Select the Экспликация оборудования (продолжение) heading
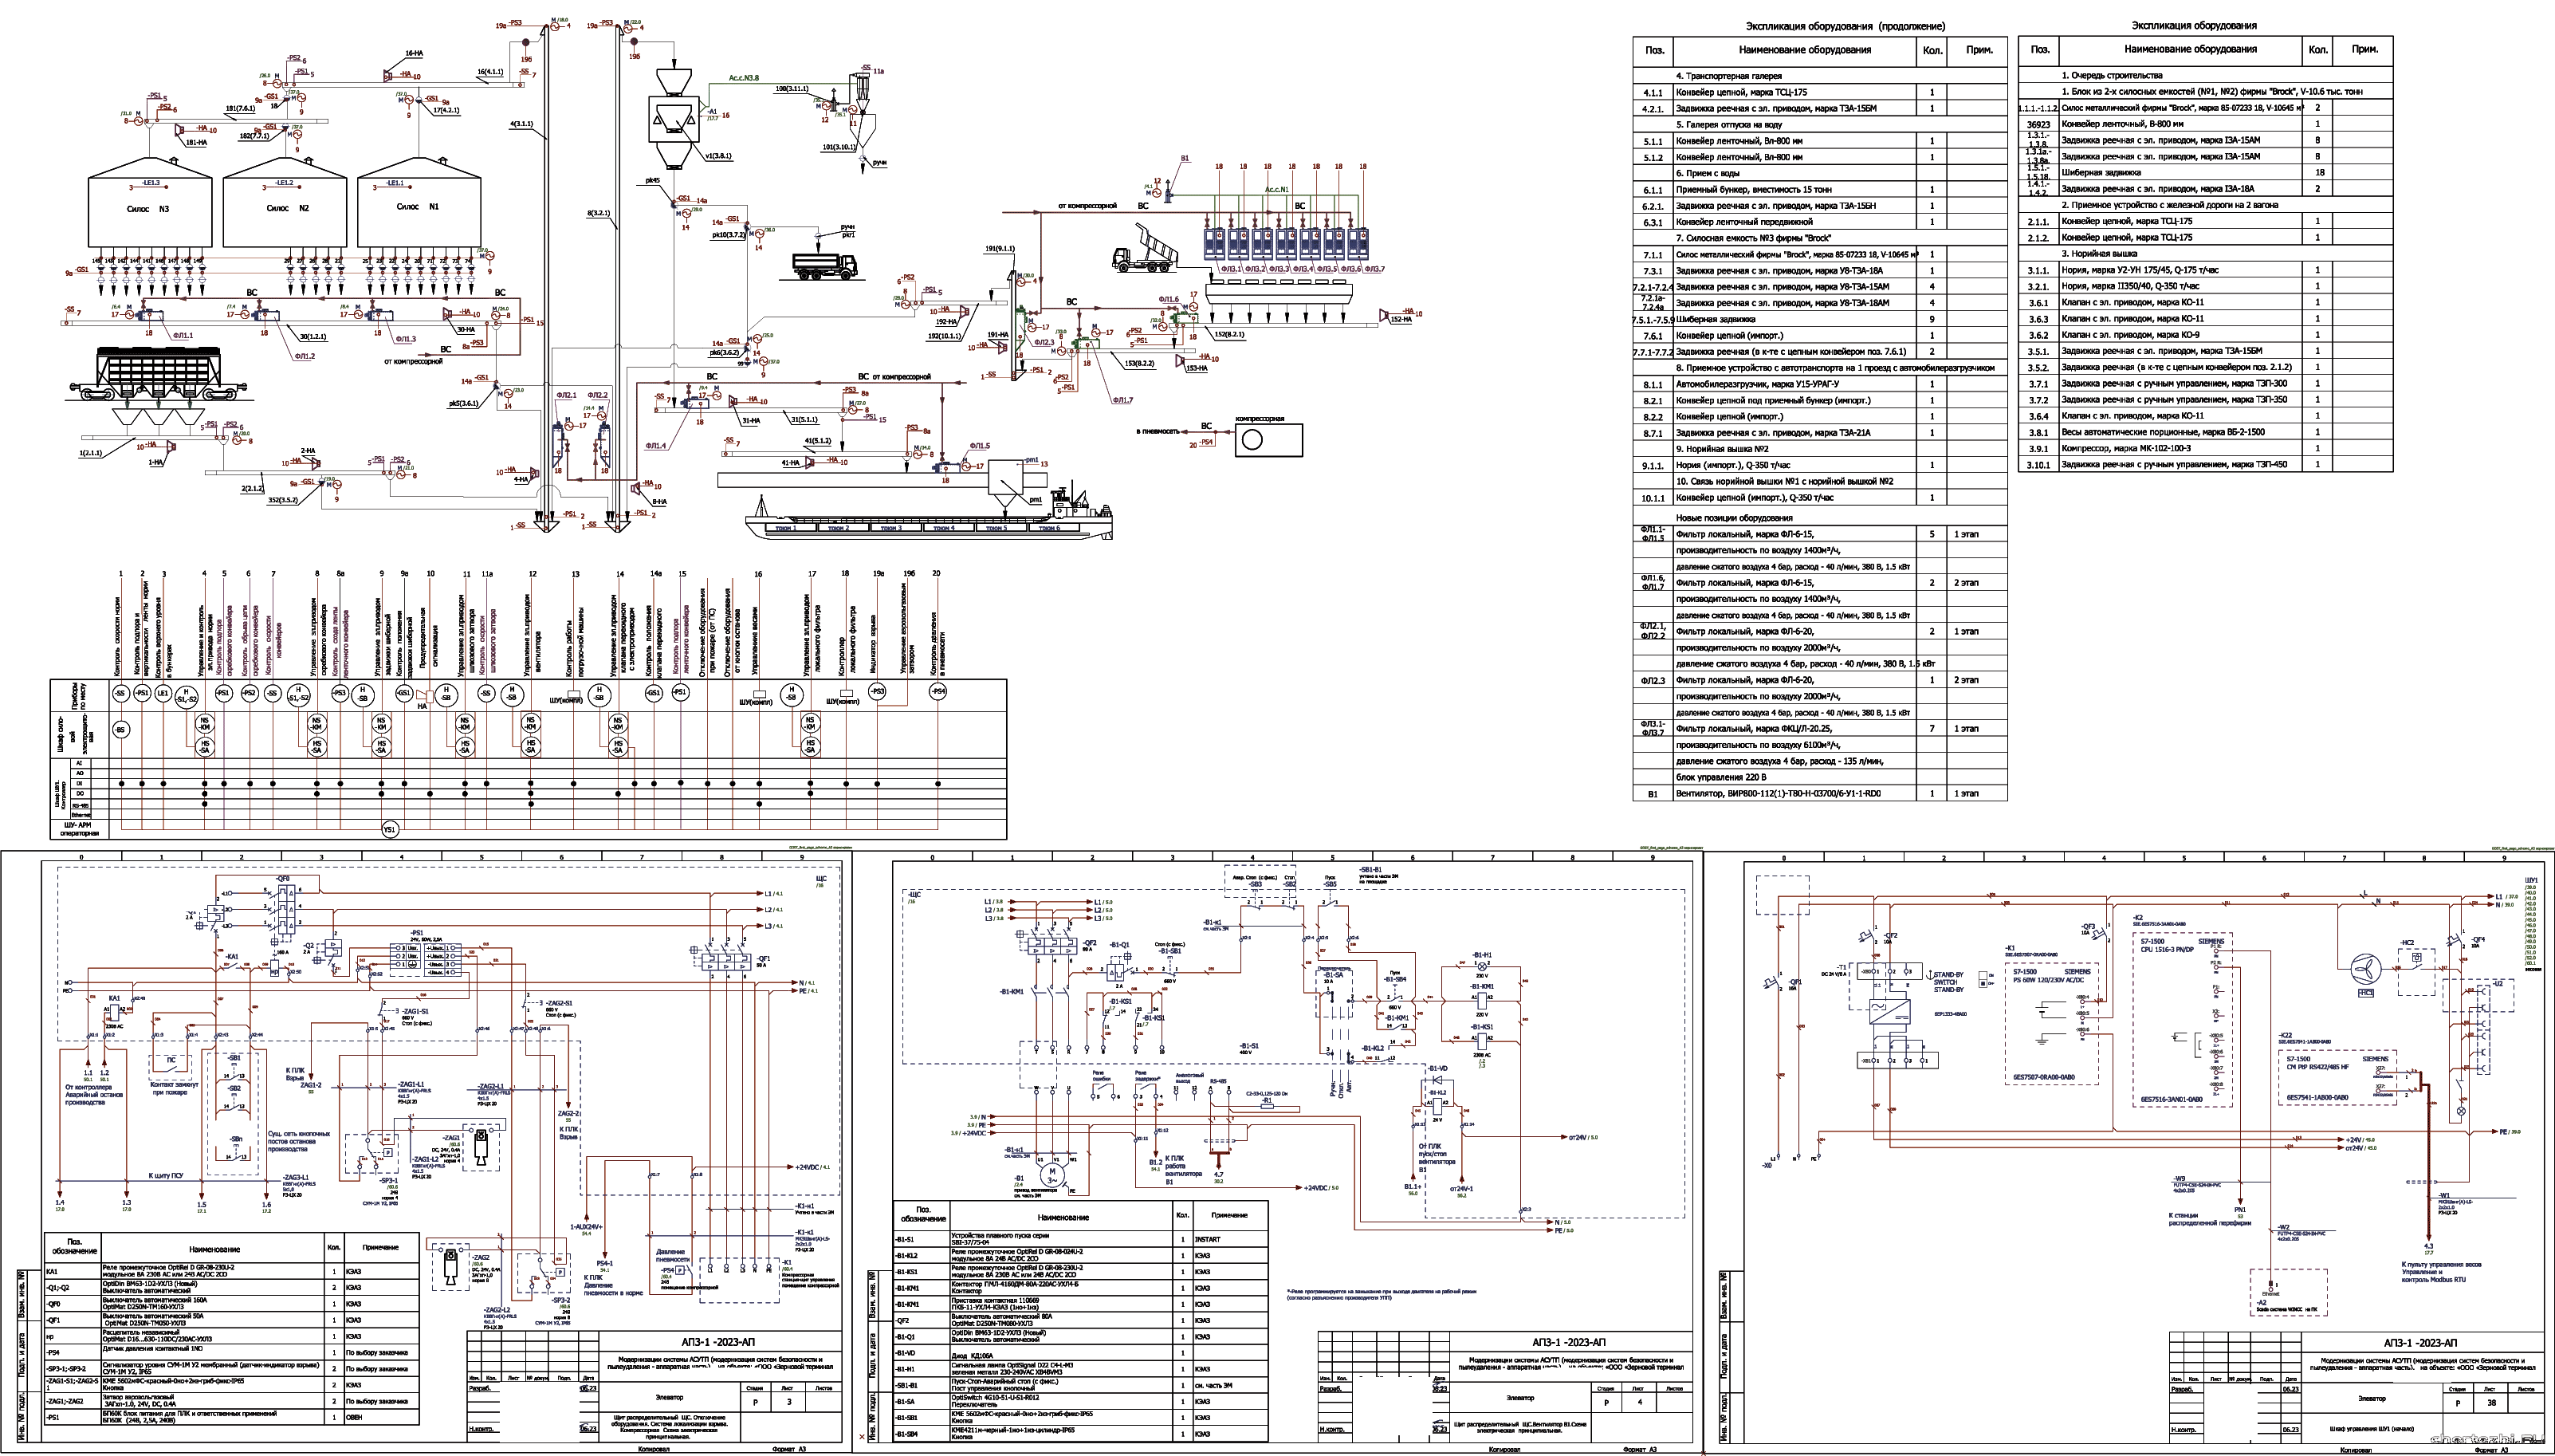2555x1456 pixels. (x=1845, y=26)
